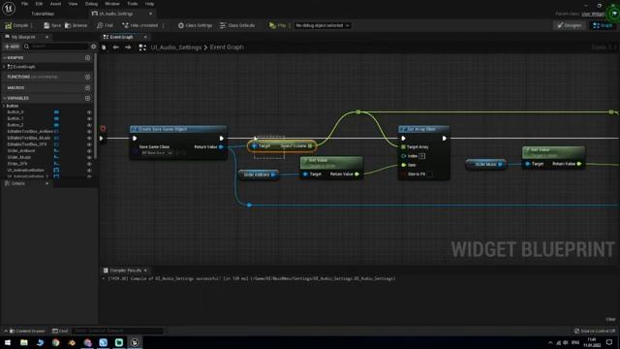
Task: Toggle Hide Unrelated nodes
Action: (x=139, y=25)
